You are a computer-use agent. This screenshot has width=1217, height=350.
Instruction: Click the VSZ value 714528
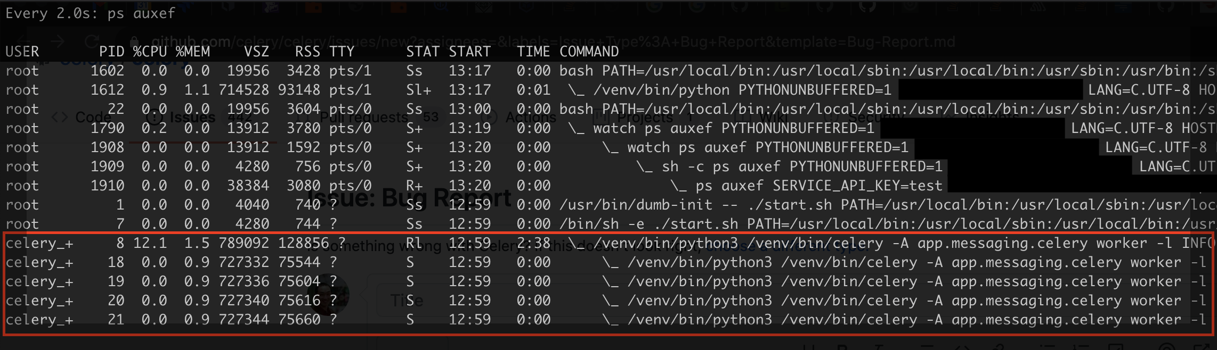(244, 90)
